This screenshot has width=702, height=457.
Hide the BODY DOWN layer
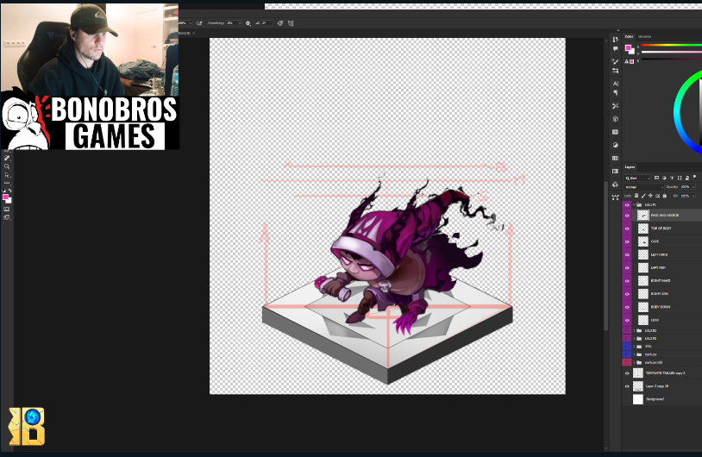click(x=627, y=307)
